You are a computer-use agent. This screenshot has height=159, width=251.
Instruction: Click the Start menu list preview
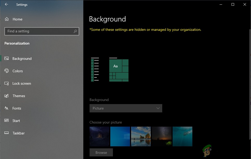point(95,70)
